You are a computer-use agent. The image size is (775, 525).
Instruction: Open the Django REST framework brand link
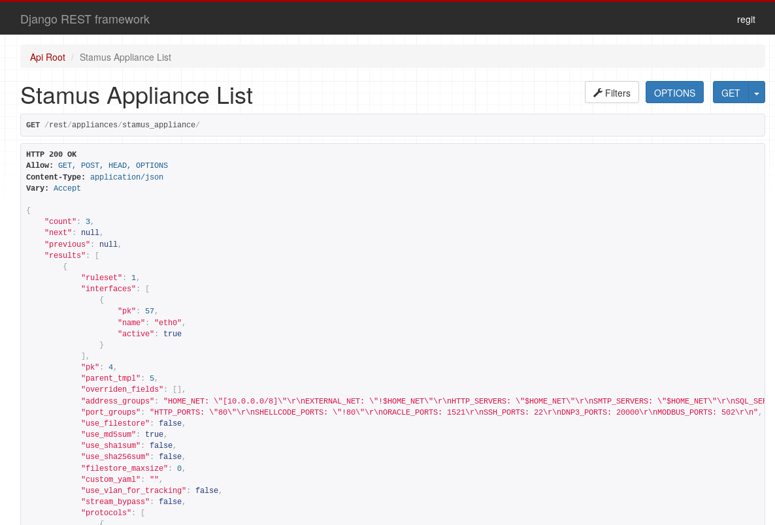click(x=84, y=19)
